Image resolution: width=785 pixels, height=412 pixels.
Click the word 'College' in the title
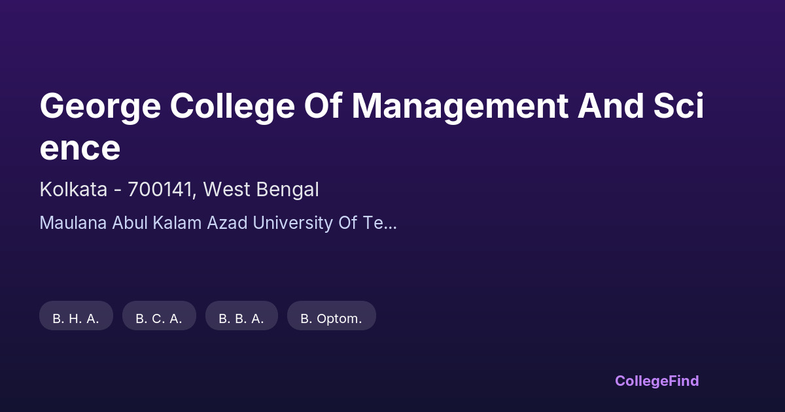pyautogui.click(x=232, y=107)
